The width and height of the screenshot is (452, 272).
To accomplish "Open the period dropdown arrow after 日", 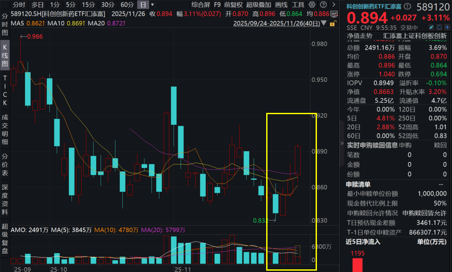I will (152, 4).
